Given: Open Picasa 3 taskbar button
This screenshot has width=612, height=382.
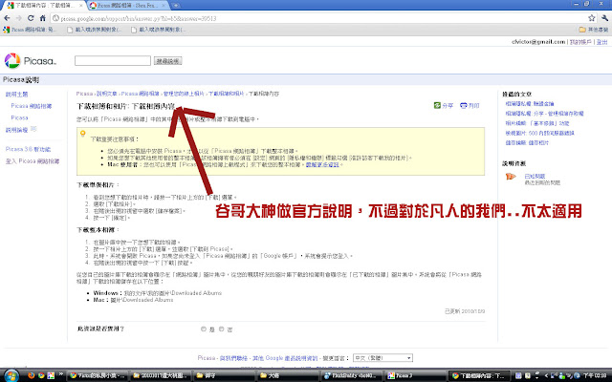Looking at the screenshot, I should pyautogui.click(x=415, y=375).
